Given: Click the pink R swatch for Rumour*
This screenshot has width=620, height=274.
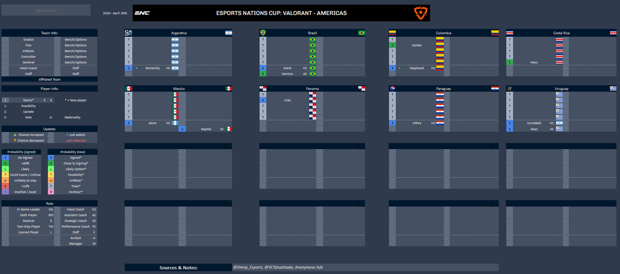Looking at the screenshot, I should click(51, 192).
